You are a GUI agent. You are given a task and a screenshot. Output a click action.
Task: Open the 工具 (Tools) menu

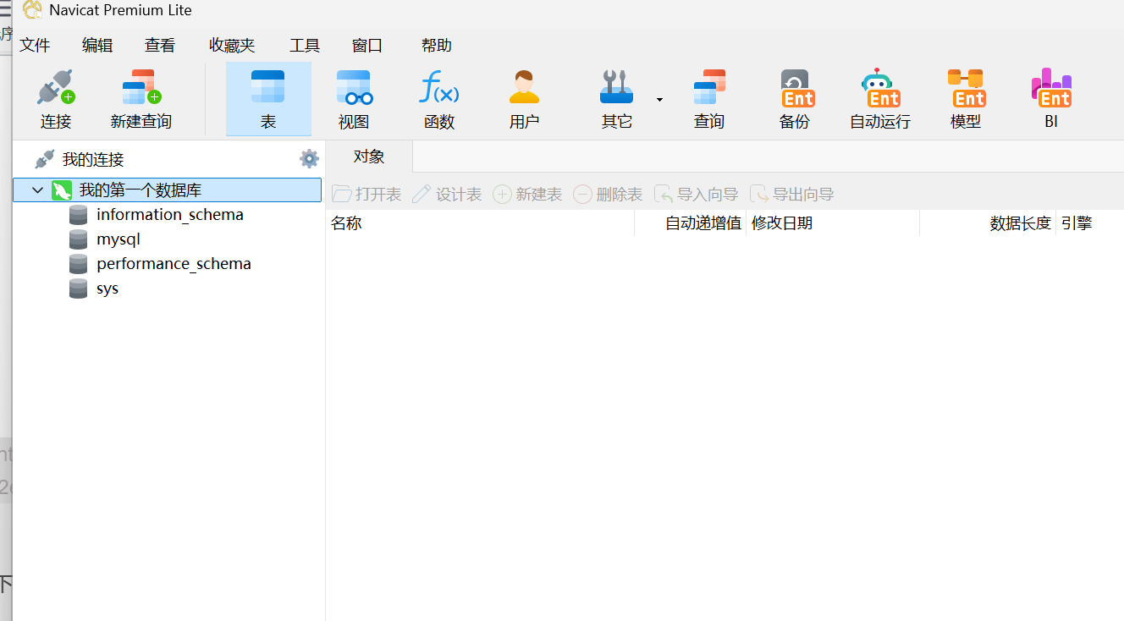click(304, 45)
